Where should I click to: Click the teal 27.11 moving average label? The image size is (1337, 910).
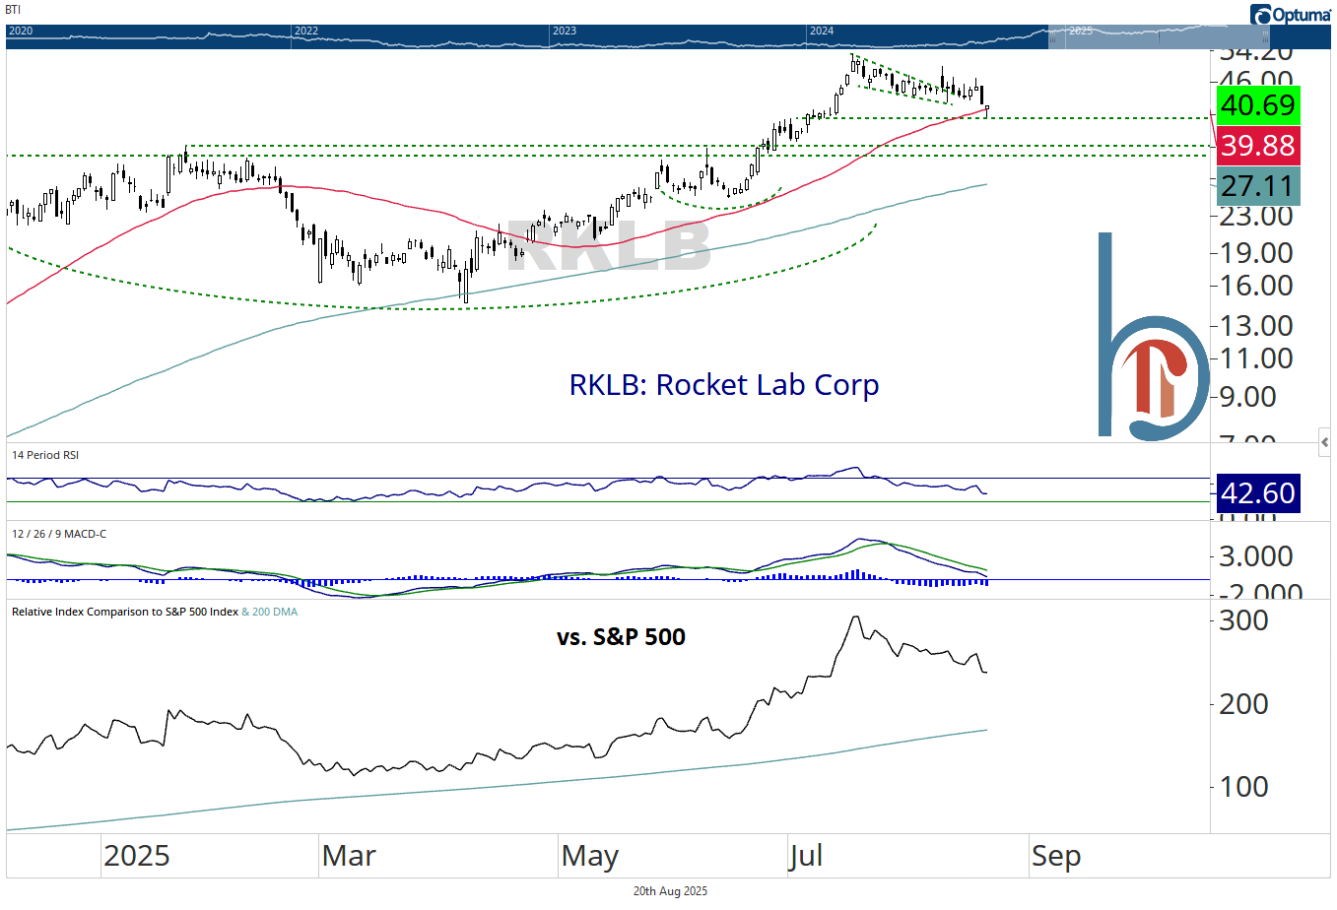(1258, 186)
